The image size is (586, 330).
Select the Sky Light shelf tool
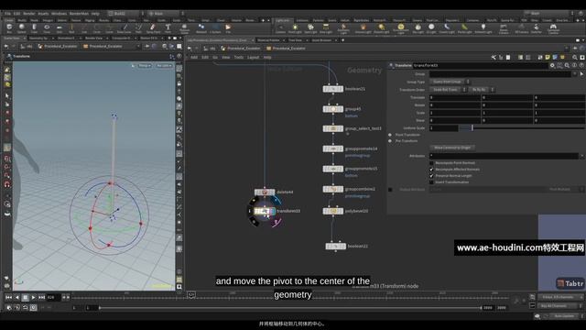[x=418, y=28]
